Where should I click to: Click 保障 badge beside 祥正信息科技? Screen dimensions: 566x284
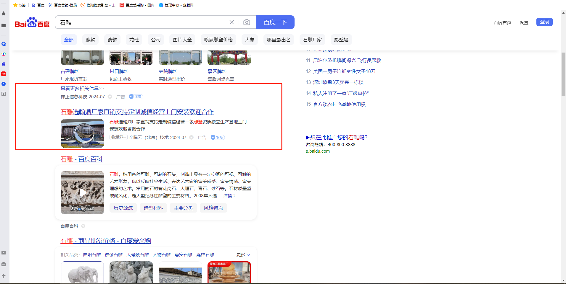[136, 97]
